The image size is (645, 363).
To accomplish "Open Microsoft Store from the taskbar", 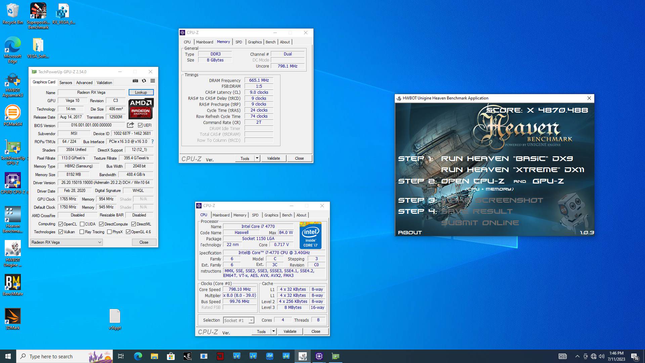I will click(171, 356).
